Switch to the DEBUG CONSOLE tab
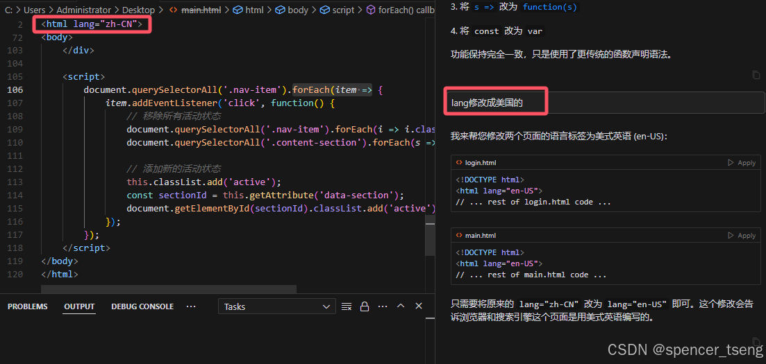The image size is (766, 364). pos(142,306)
